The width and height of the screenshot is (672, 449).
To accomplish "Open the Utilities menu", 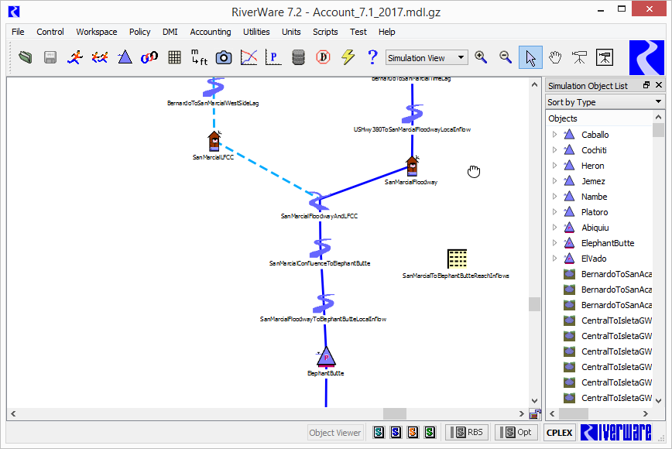I will [x=256, y=32].
